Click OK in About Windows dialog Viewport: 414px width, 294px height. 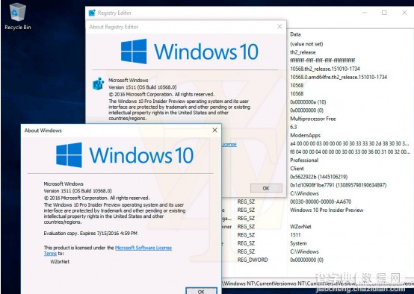[201, 291]
